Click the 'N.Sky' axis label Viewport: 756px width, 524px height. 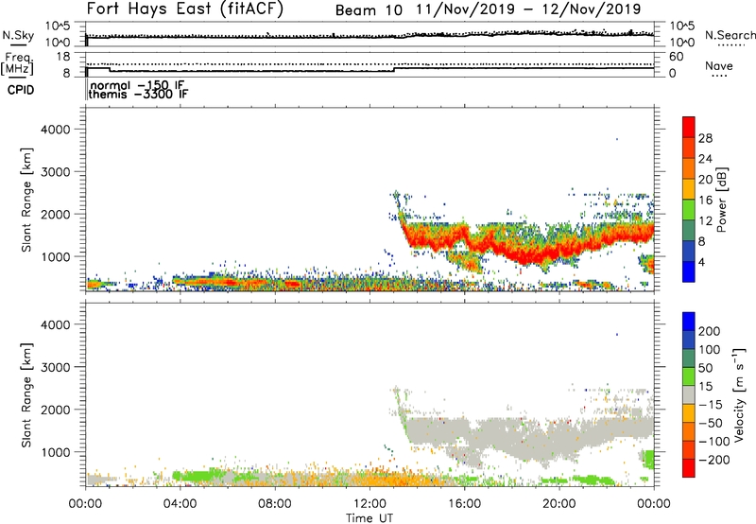(18, 35)
